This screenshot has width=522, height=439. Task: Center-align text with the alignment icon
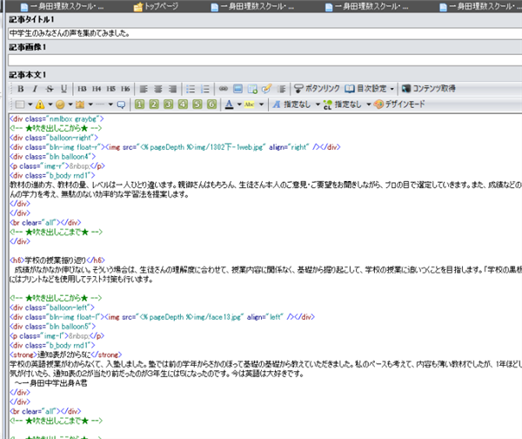point(159,89)
